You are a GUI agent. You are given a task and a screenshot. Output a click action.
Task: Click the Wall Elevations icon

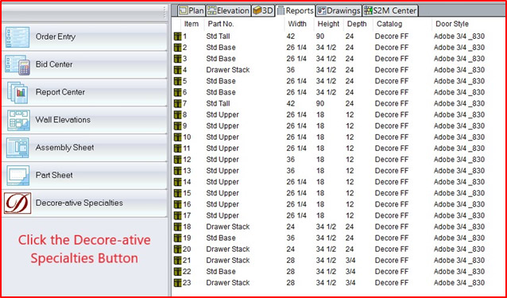pos(18,120)
